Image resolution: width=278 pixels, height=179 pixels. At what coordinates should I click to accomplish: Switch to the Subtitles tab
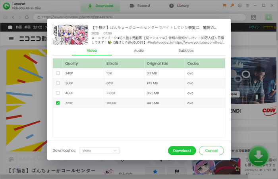[x=186, y=51]
